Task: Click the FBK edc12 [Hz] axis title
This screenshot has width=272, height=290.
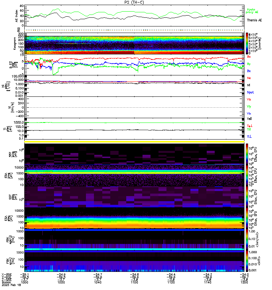Action: pos(11,240)
